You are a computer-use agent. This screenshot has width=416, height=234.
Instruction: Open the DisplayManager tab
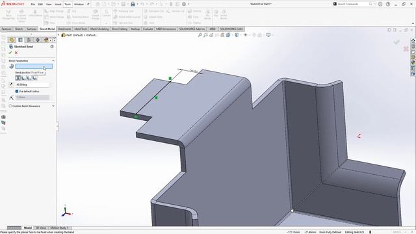click(46, 40)
